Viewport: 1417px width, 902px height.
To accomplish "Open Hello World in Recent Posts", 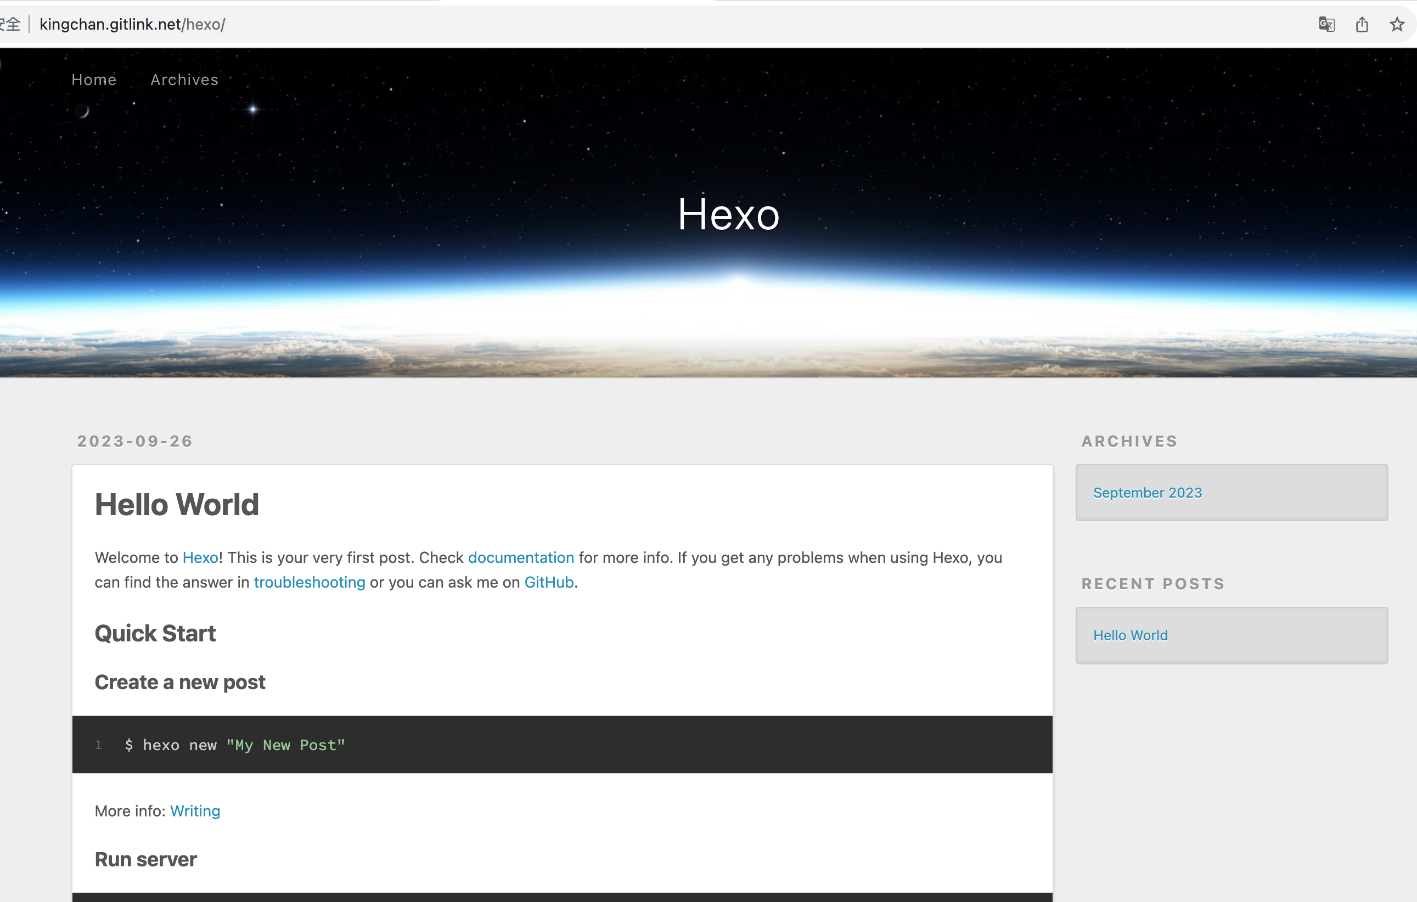I will (x=1131, y=635).
